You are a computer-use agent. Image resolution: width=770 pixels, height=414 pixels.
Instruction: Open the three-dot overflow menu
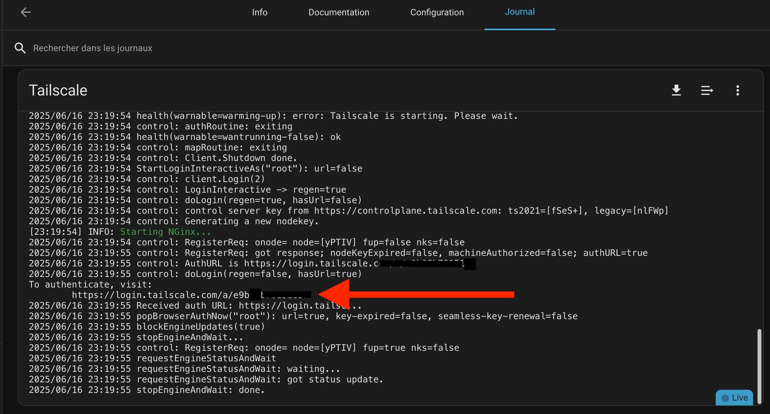[x=737, y=90]
